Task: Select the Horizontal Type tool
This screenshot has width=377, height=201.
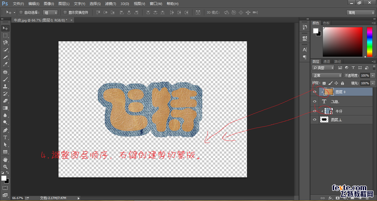Action: click(x=5, y=137)
